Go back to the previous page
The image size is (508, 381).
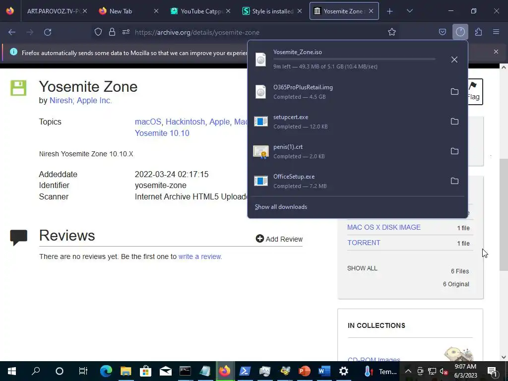click(x=12, y=32)
